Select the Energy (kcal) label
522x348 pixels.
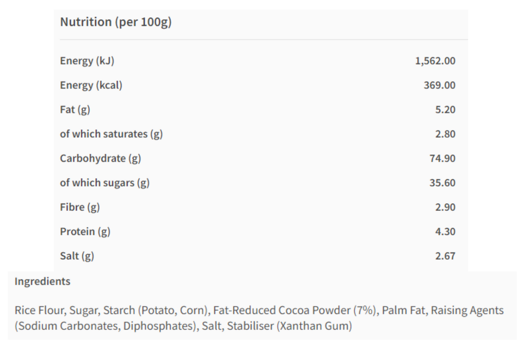point(91,85)
